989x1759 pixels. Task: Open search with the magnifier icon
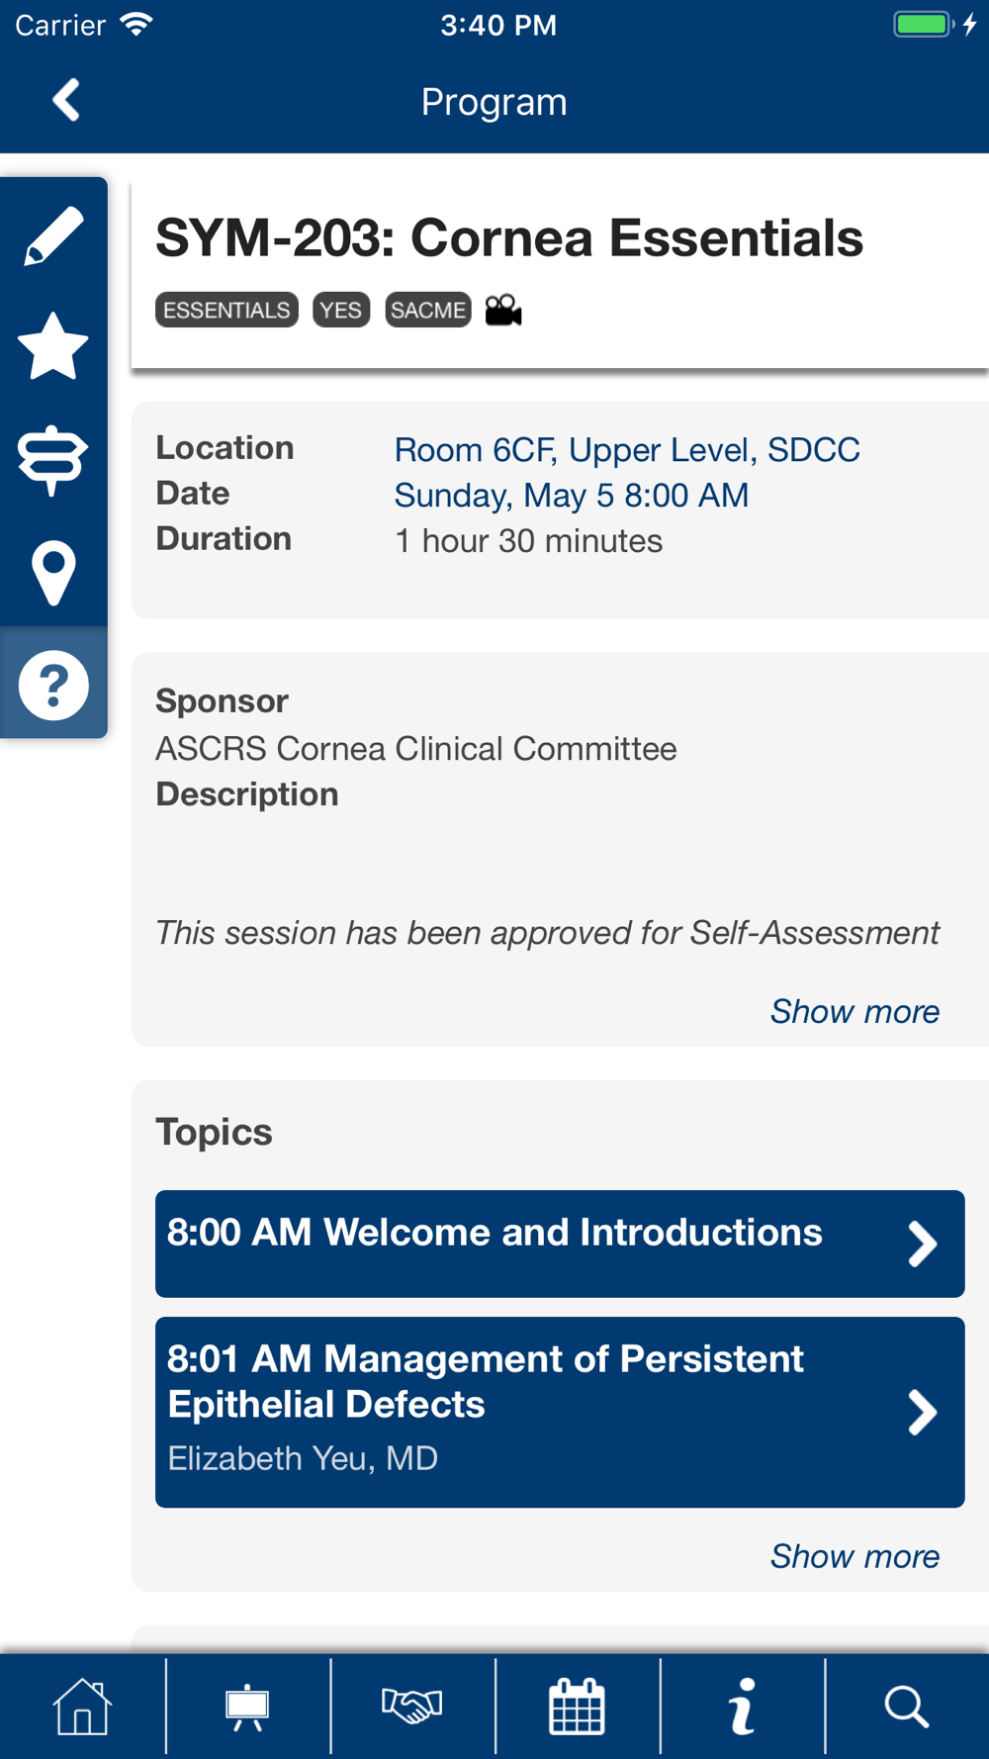pyautogui.click(x=906, y=1707)
